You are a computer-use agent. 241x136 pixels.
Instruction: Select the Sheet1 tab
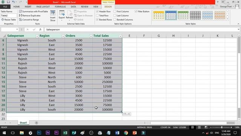[x=23, y=123]
